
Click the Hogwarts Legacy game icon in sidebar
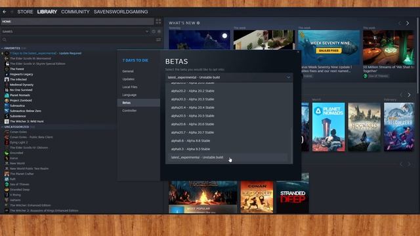(7, 74)
